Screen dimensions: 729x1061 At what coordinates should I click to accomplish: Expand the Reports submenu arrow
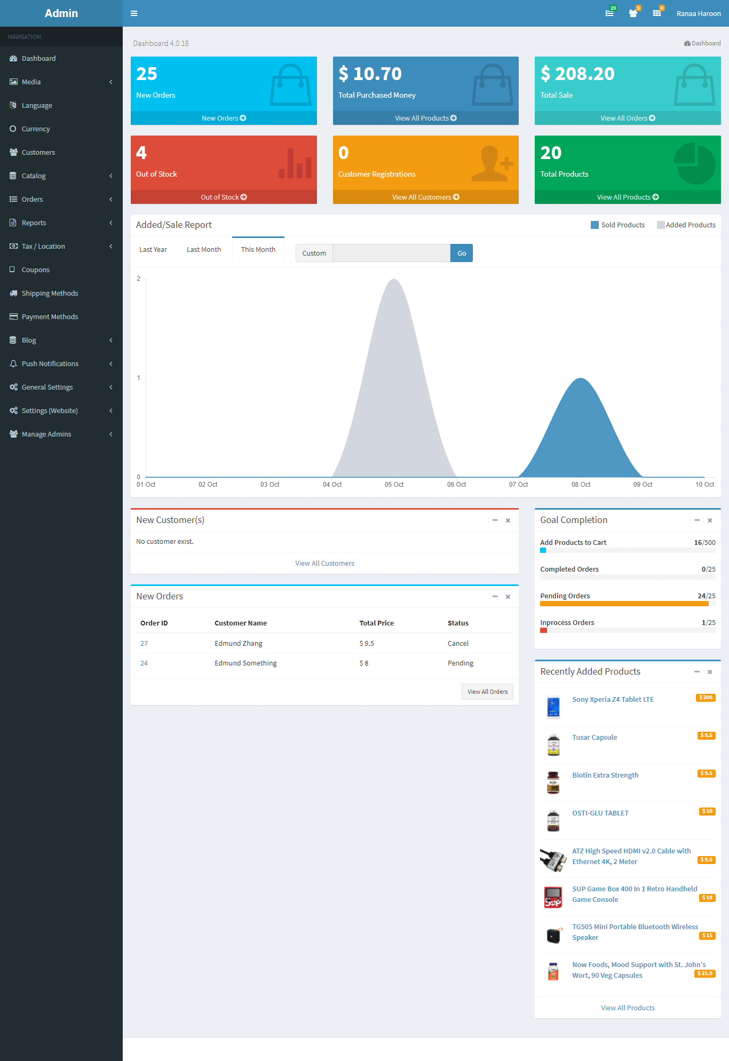pos(111,223)
